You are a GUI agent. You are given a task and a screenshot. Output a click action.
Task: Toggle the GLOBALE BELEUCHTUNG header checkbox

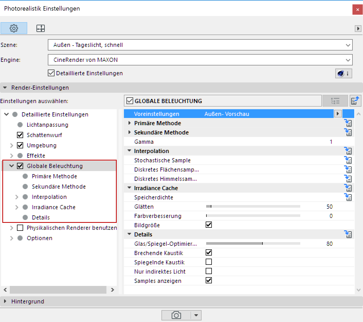click(x=130, y=101)
